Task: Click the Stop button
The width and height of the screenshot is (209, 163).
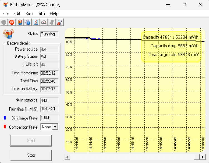Action: pyautogui.click(x=31, y=155)
